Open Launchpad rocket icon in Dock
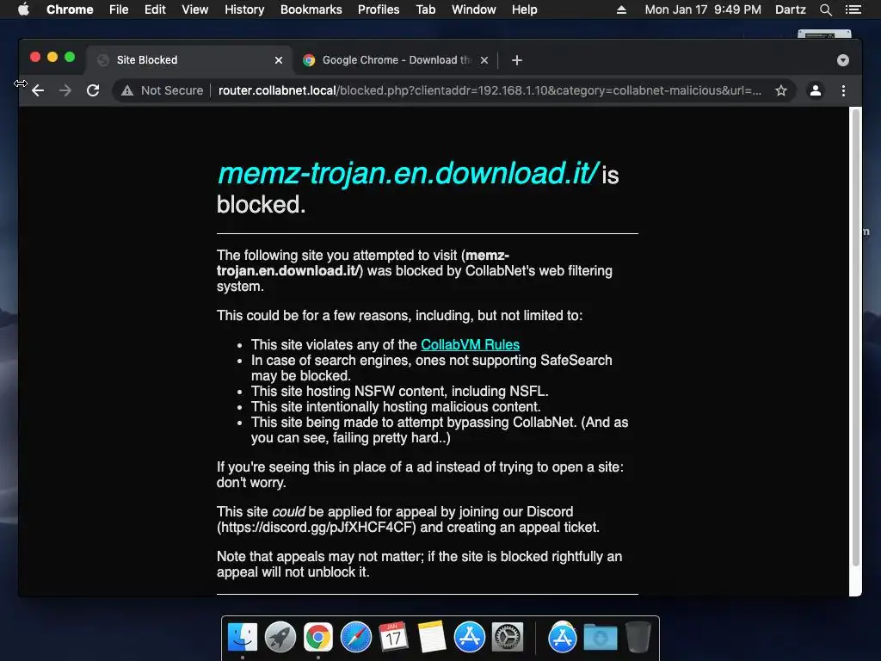The height and width of the screenshot is (661, 881). tap(280, 638)
